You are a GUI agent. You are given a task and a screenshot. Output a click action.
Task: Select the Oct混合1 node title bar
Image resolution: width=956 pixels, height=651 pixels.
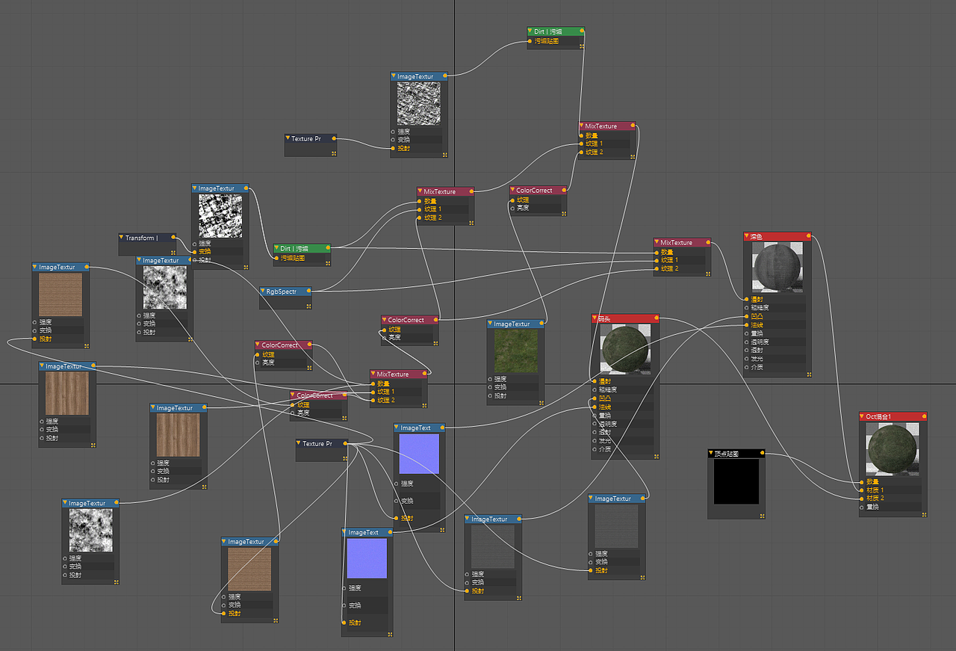(893, 416)
